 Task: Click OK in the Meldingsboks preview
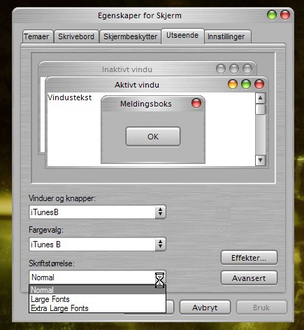coord(153,137)
